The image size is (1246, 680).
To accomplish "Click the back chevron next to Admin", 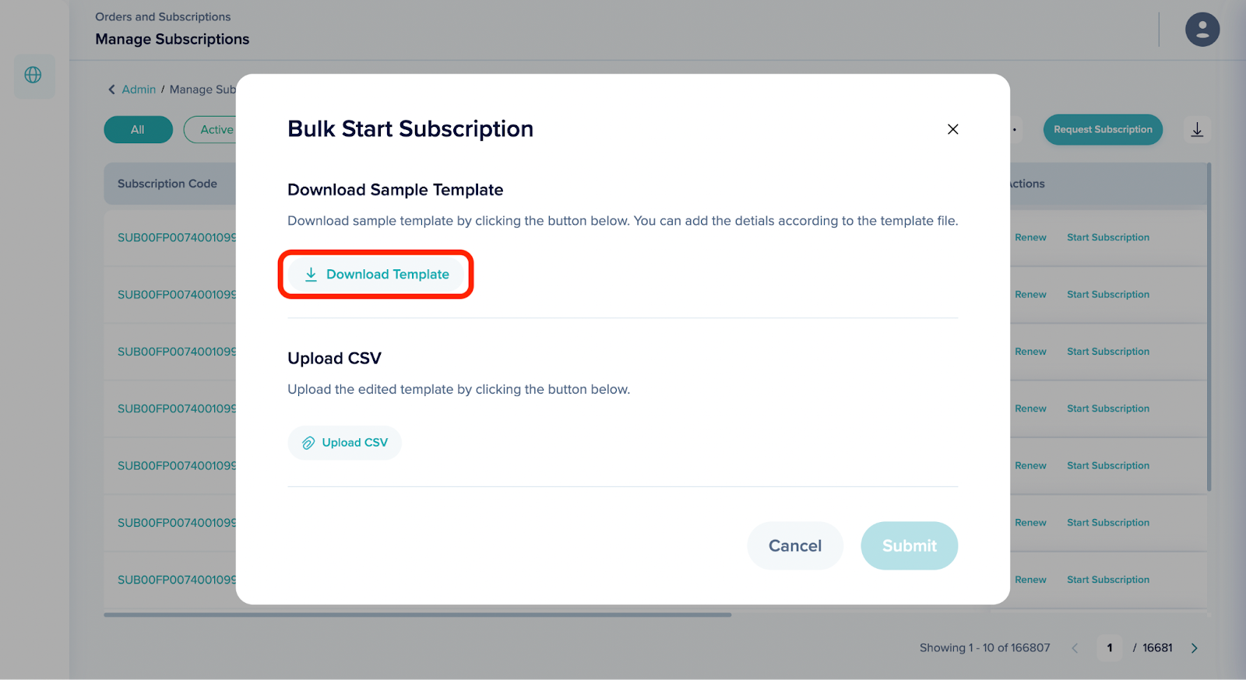I will pyautogui.click(x=111, y=89).
